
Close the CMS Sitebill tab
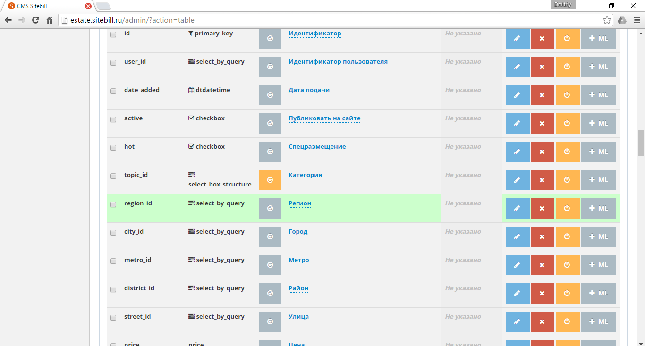point(88,6)
